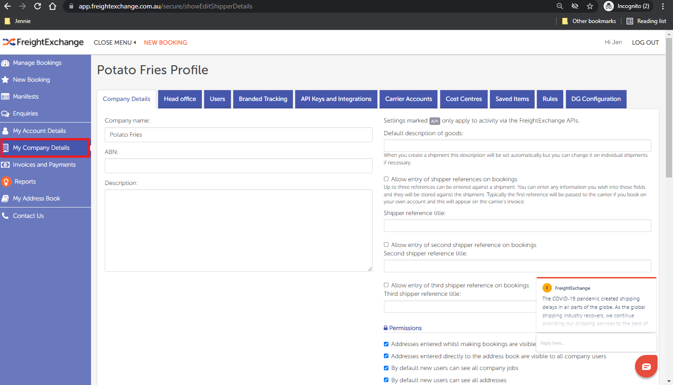Uncheck new users can see all company jobs
Screen dimensions: 673x385
tap(386, 368)
